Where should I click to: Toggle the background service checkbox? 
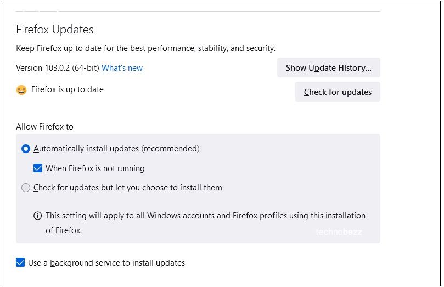click(x=20, y=262)
